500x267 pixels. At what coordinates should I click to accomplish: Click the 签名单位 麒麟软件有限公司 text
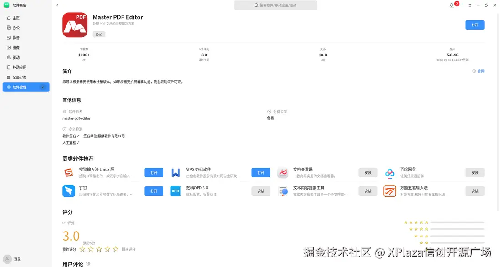pyautogui.click(x=104, y=136)
